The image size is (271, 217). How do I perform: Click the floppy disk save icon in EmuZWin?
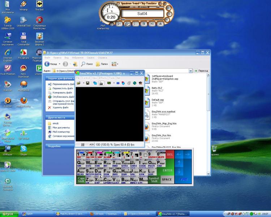(x=87, y=83)
